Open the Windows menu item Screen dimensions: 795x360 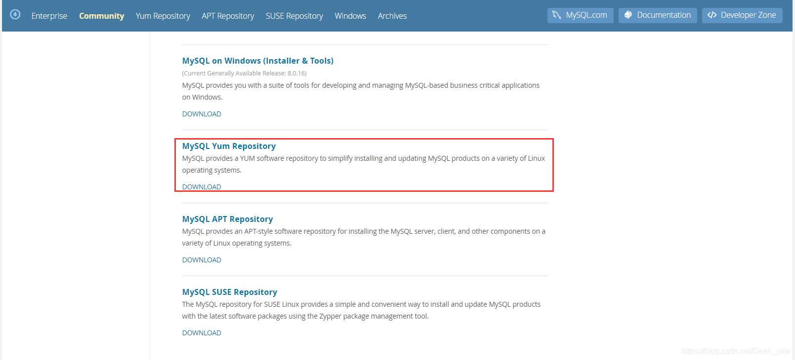click(350, 16)
